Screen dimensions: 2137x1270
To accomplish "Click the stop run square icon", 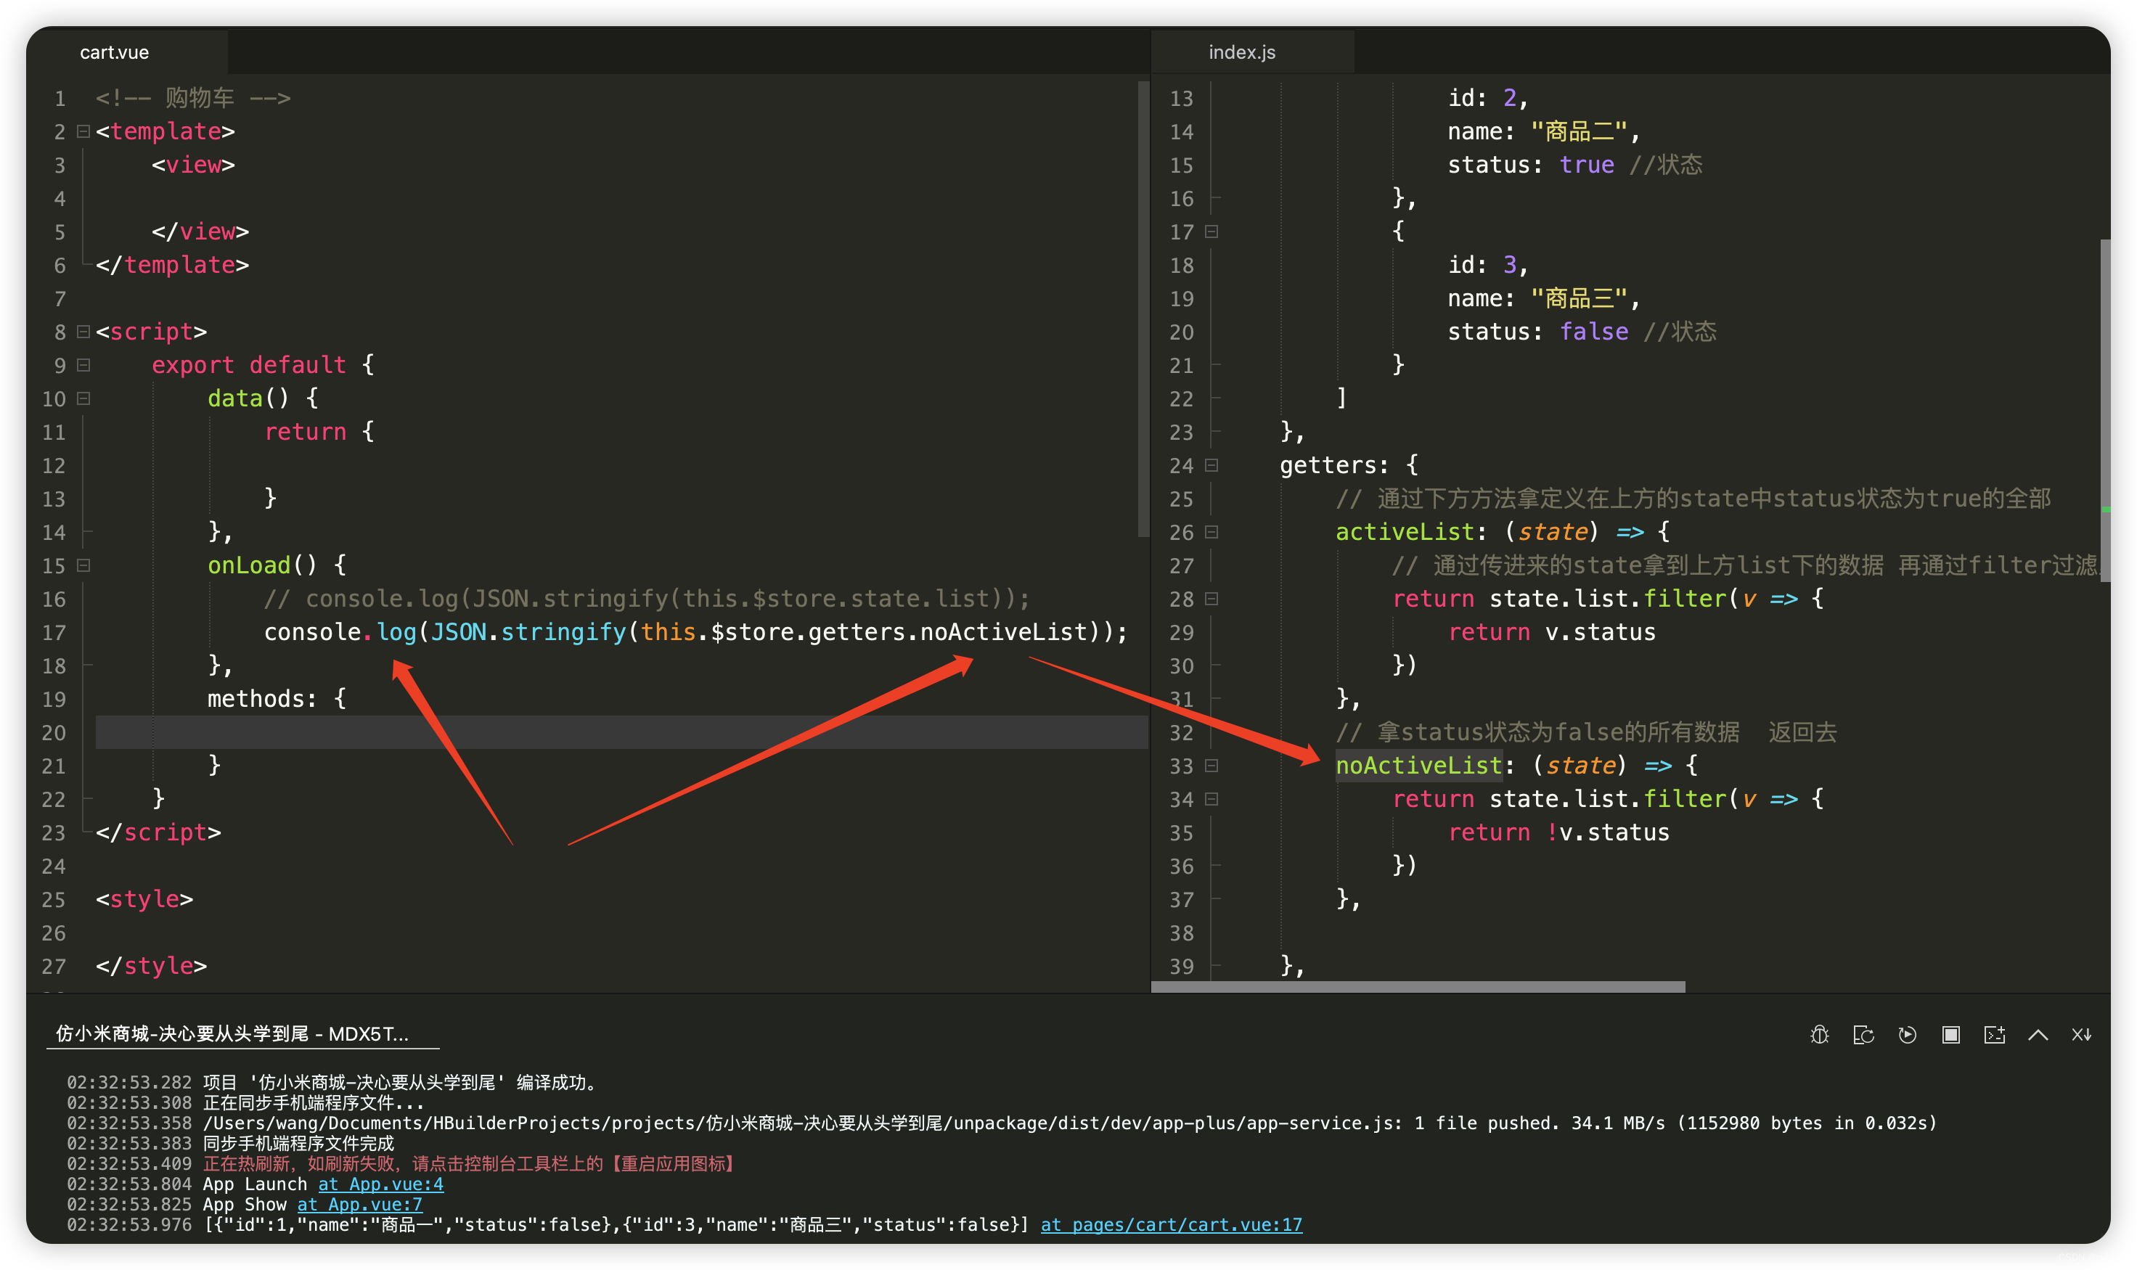I will coord(1950,1035).
